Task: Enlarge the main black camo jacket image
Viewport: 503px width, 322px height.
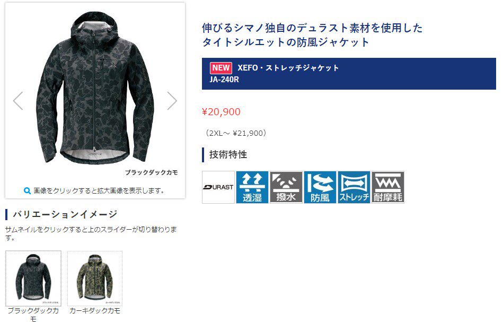Action: pyautogui.click(x=95, y=88)
